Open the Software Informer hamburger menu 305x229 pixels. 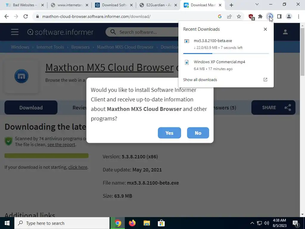click(x=15, y=32)
